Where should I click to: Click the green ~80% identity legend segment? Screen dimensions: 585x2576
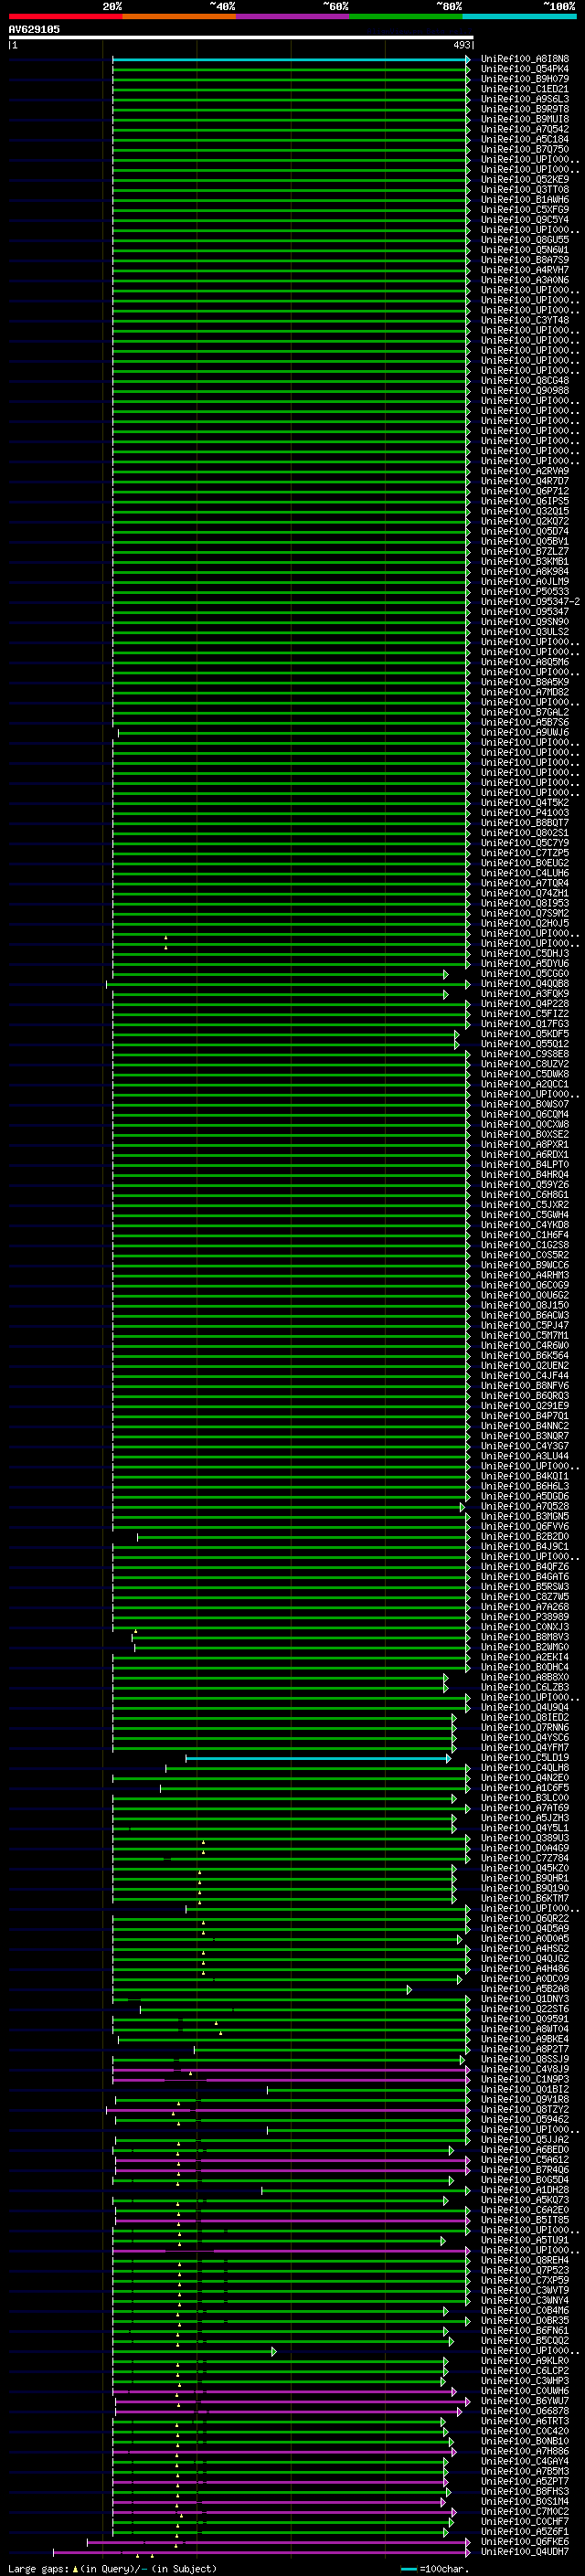click(406, 16)
